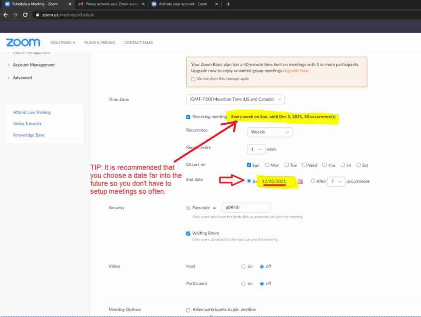Screen dimensions: 421x317
Task: Click Contact Sales in header
Action: [x=139, y=43]
